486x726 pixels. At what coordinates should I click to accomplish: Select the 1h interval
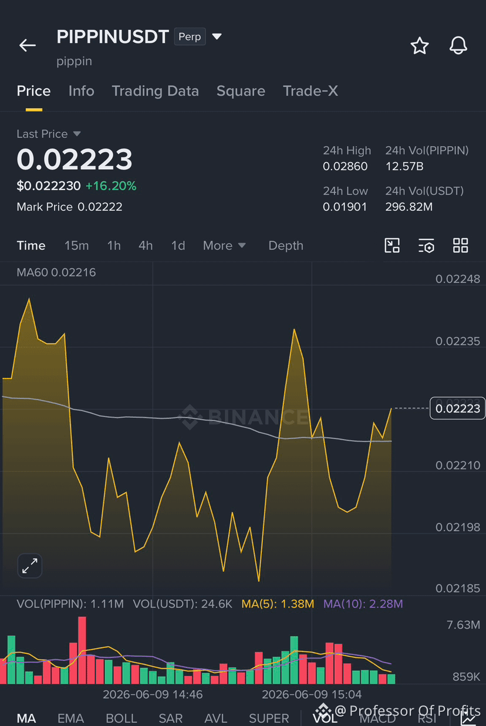114,245
